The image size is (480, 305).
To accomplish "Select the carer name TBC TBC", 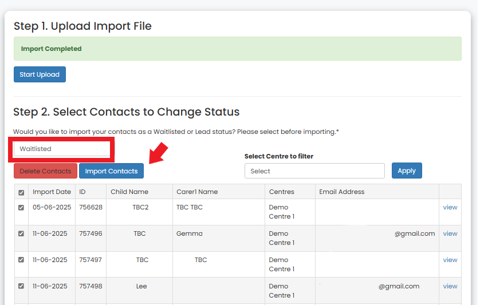I will 190,207.
